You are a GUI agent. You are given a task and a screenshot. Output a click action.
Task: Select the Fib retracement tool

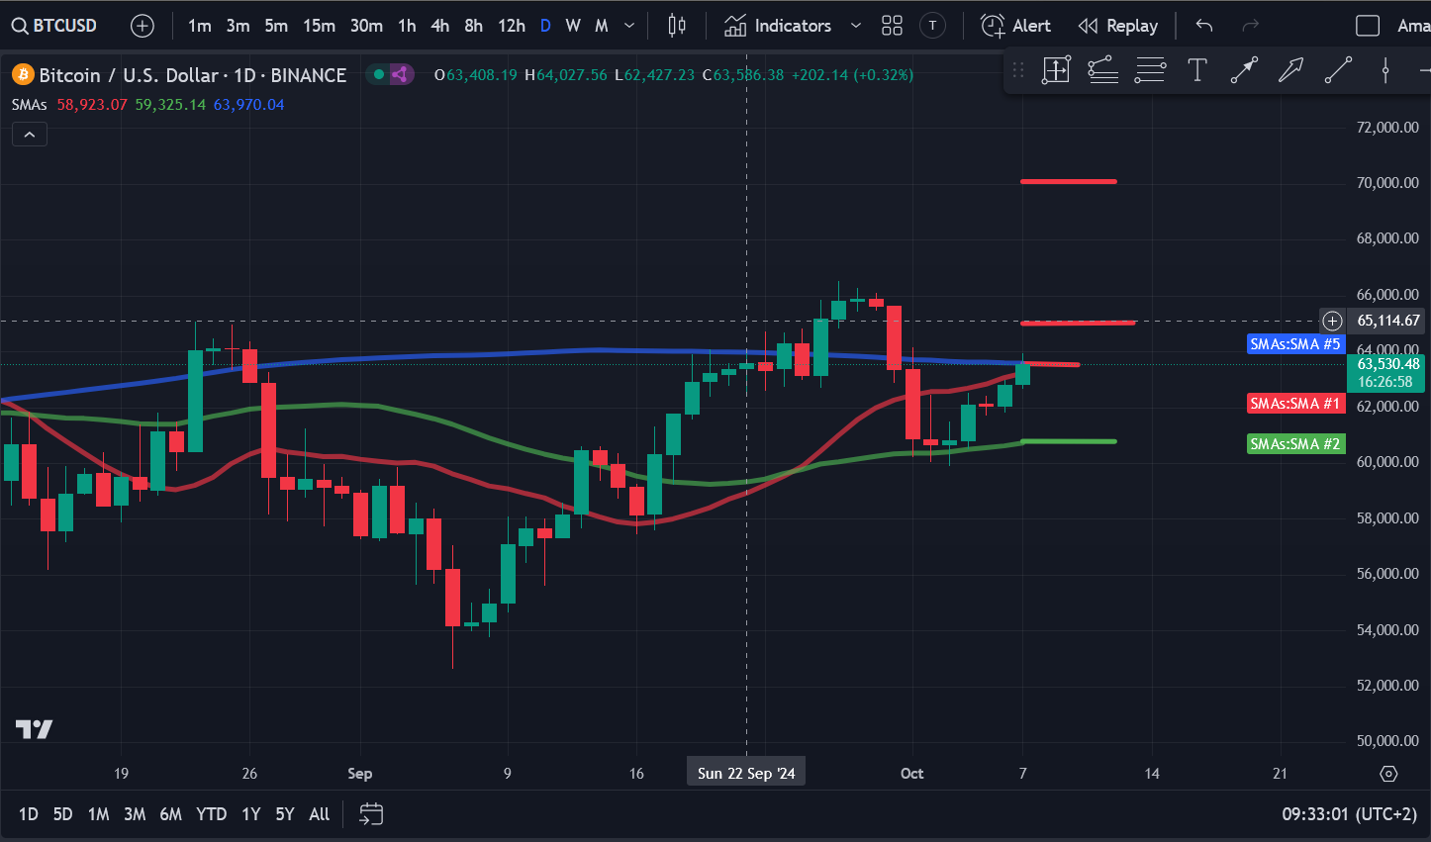pyautogui.click(x=1102, y=69)
